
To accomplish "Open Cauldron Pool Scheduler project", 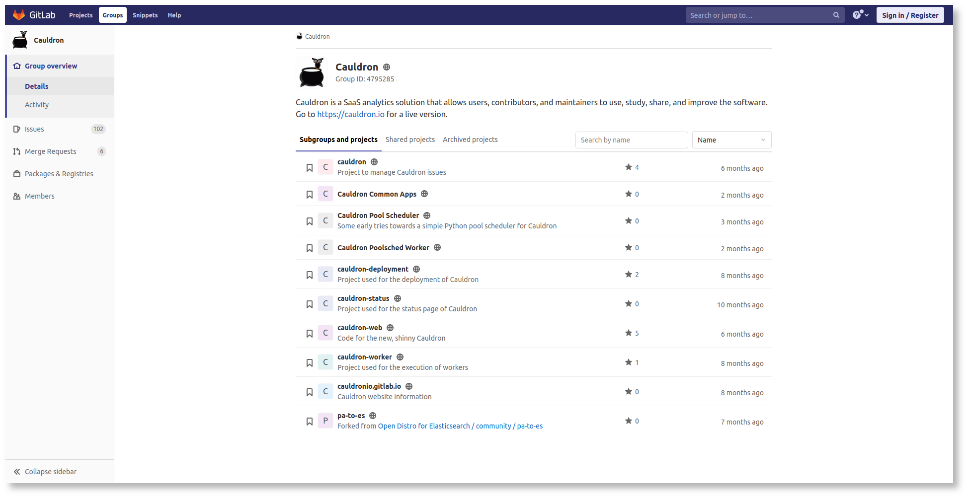I will [x=378, y=215].
